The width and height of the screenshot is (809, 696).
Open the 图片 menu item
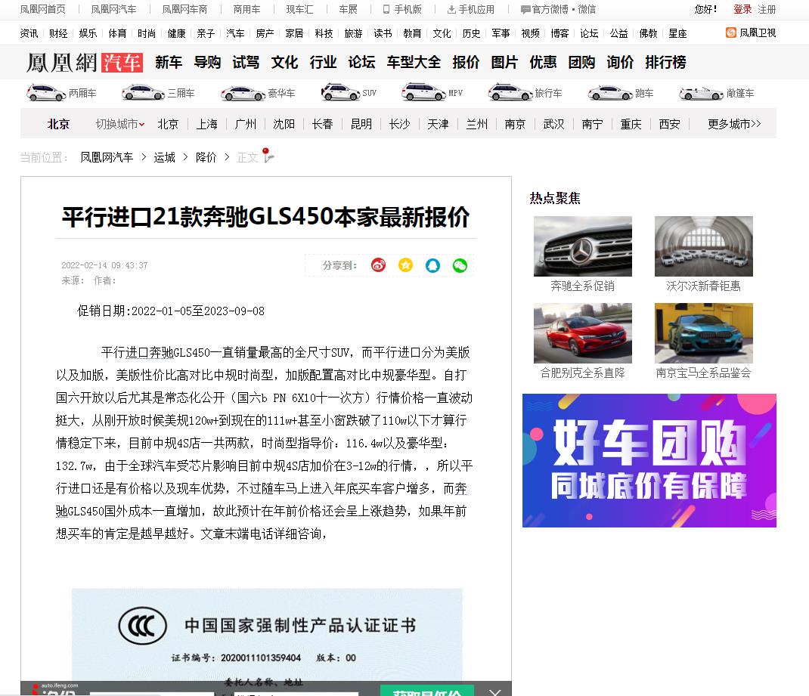[x=504, y=63]
